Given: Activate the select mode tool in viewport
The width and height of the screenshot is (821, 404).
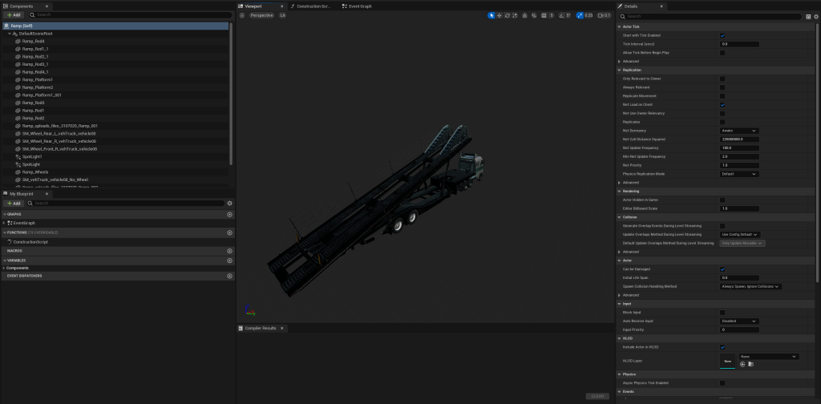Looking at the screenshot, I should (x=491, y=15).
